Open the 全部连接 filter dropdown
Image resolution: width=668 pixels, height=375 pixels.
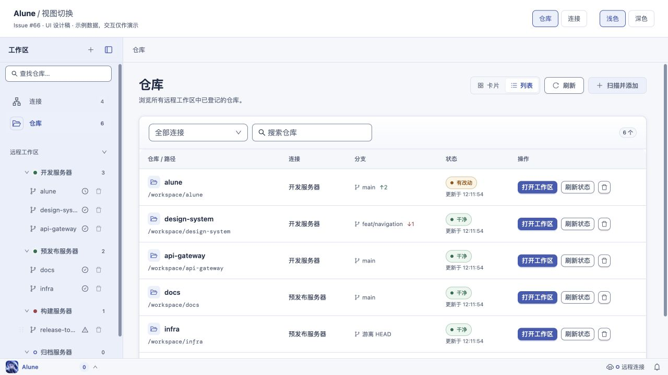point(198,132)
